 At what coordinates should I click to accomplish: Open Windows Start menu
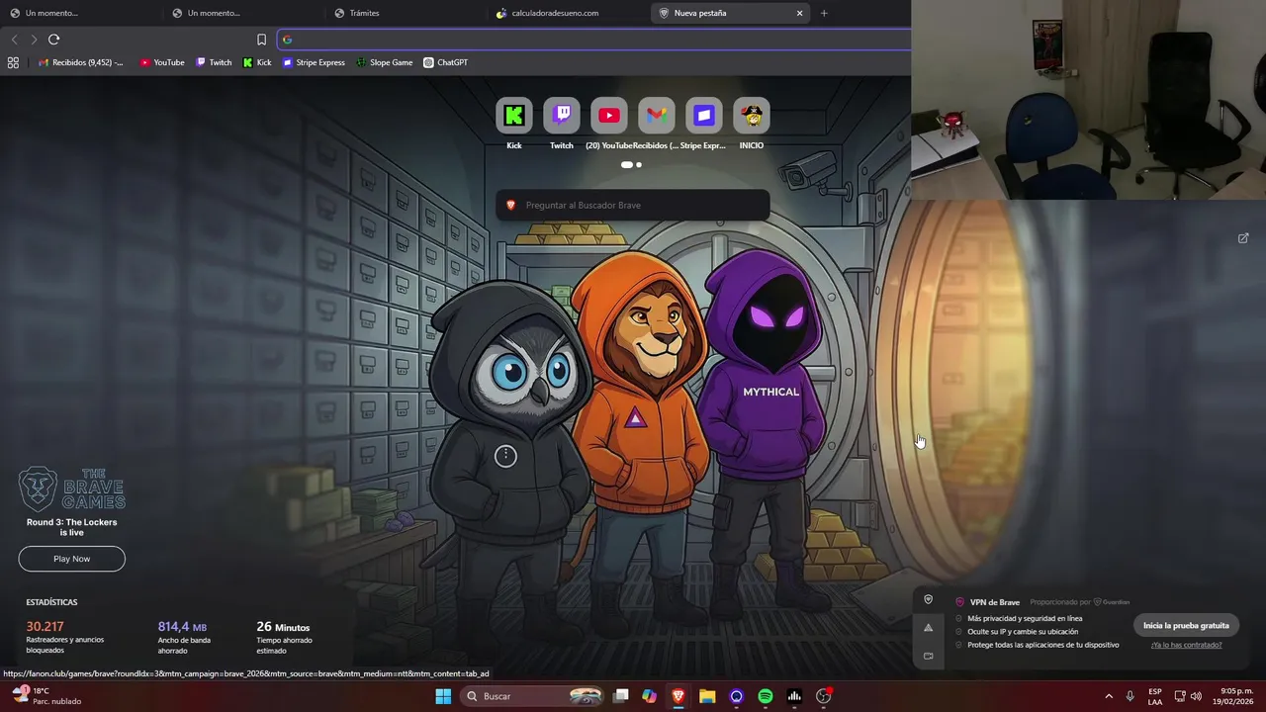pyautogui.click(x=443, y=696)
